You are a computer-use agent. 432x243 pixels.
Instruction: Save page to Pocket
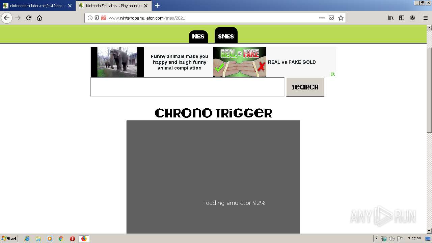[331, 18]
